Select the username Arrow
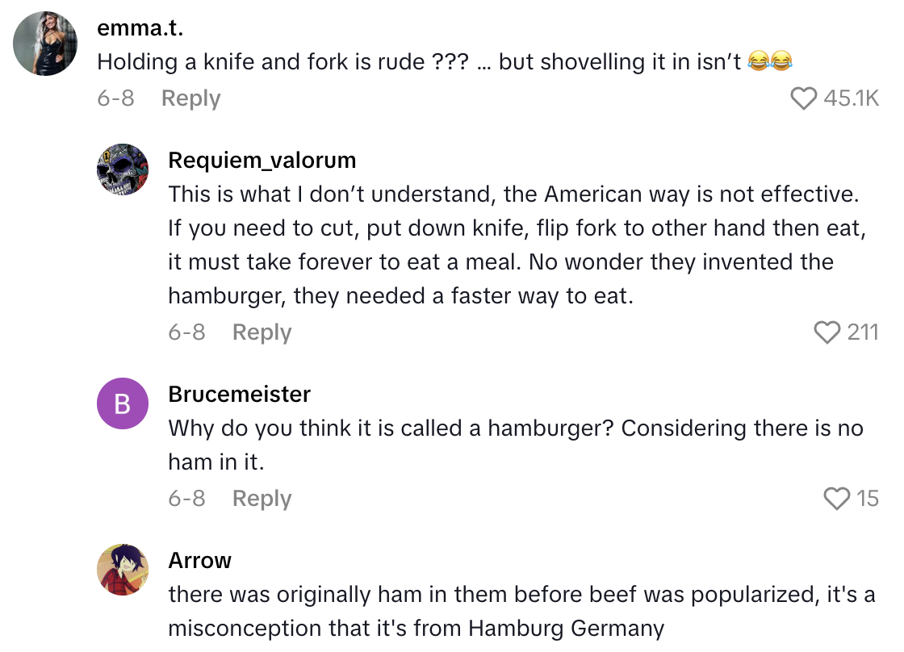904x652 pixels. 199,560
